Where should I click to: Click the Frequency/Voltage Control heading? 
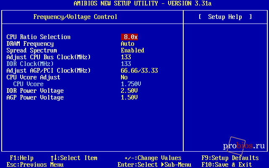75,17
